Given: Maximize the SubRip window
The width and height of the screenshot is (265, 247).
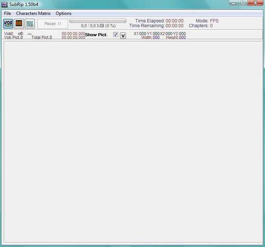Looking at the screenshot, I should click(243, 3).
